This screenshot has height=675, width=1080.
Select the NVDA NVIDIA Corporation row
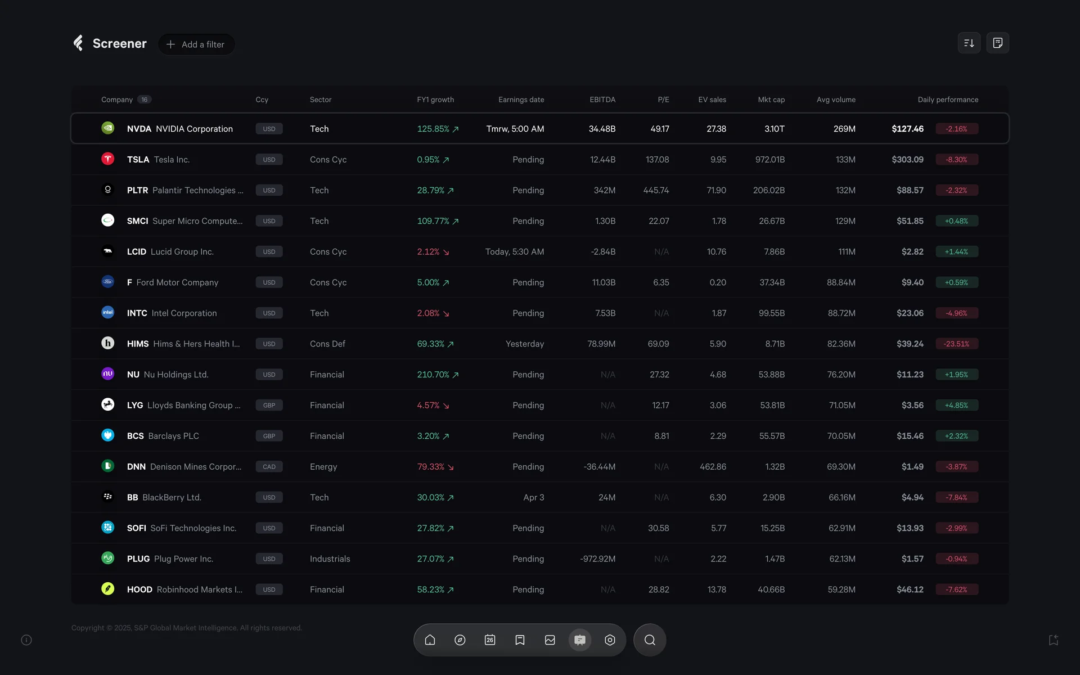click(x=179, y=129)
